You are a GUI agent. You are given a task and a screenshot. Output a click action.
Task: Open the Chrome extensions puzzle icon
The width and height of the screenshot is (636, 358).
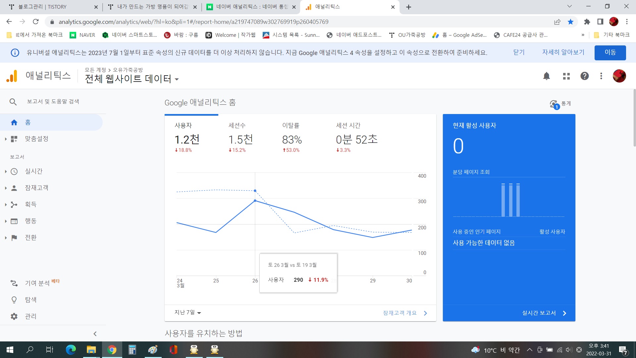[x=587, y=22]
